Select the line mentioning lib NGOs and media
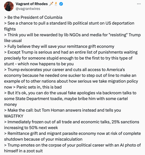This screenshot has width=145, height=155. (x=72, y=38)
